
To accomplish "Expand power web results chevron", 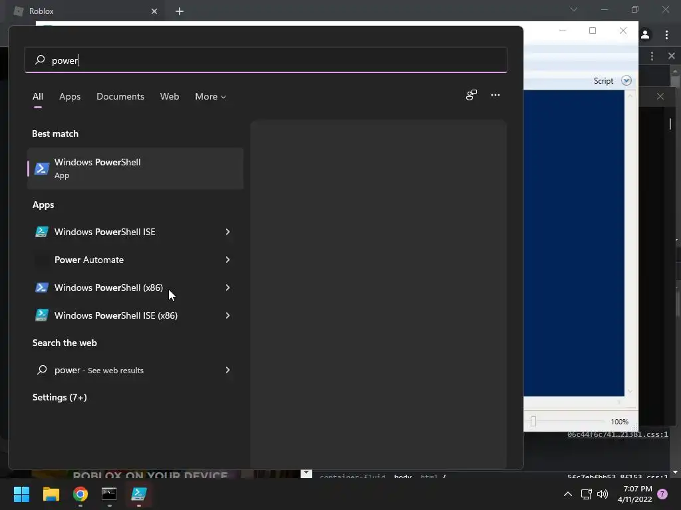I will pos(227,370).
